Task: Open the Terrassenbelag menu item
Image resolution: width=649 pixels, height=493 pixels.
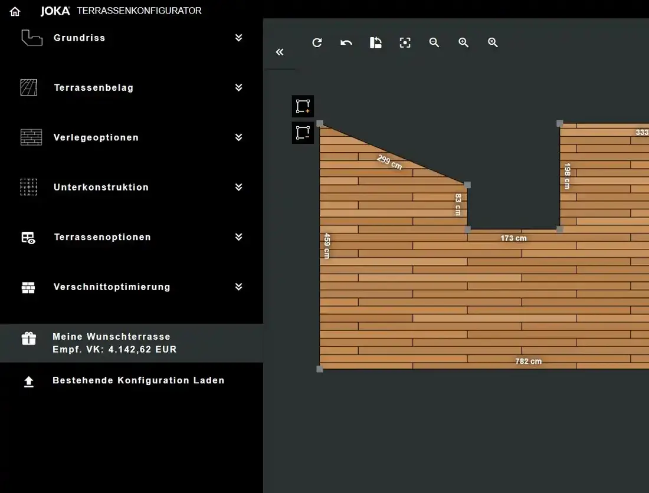Action: (x=94, y=88)
